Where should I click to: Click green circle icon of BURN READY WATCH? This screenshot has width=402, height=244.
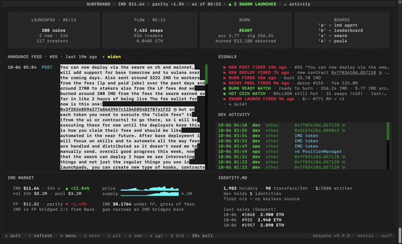click(225, 89)
